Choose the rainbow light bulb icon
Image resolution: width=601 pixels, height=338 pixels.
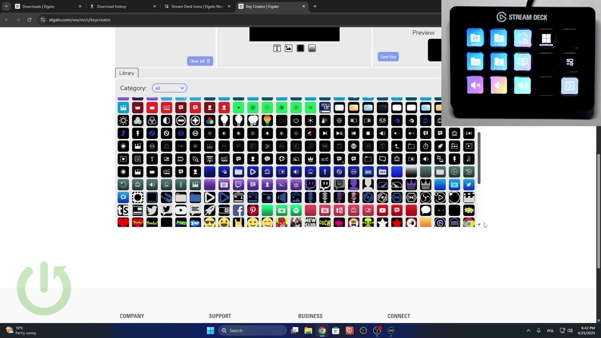(x=267, y=121)
